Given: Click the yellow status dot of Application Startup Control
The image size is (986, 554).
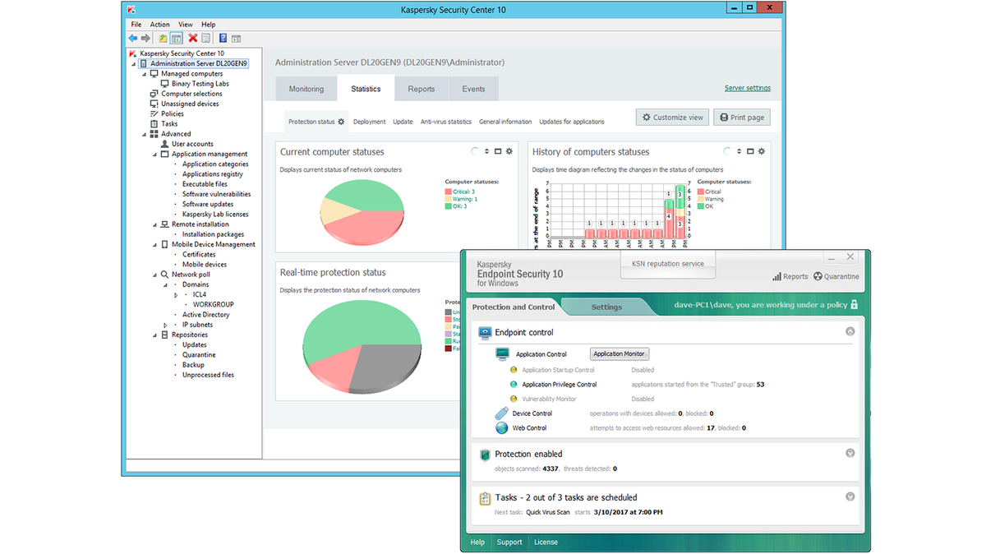Looking at the screenshot, I should (514, 370).
